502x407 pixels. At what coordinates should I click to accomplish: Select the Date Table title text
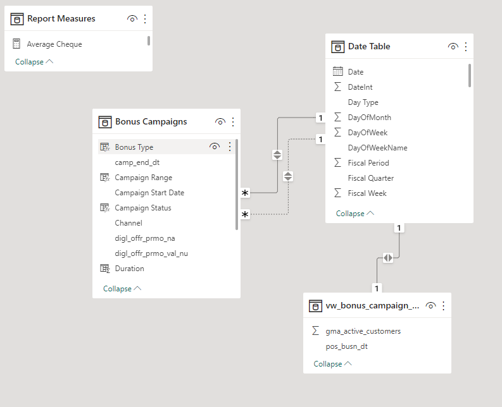(369, 47)
